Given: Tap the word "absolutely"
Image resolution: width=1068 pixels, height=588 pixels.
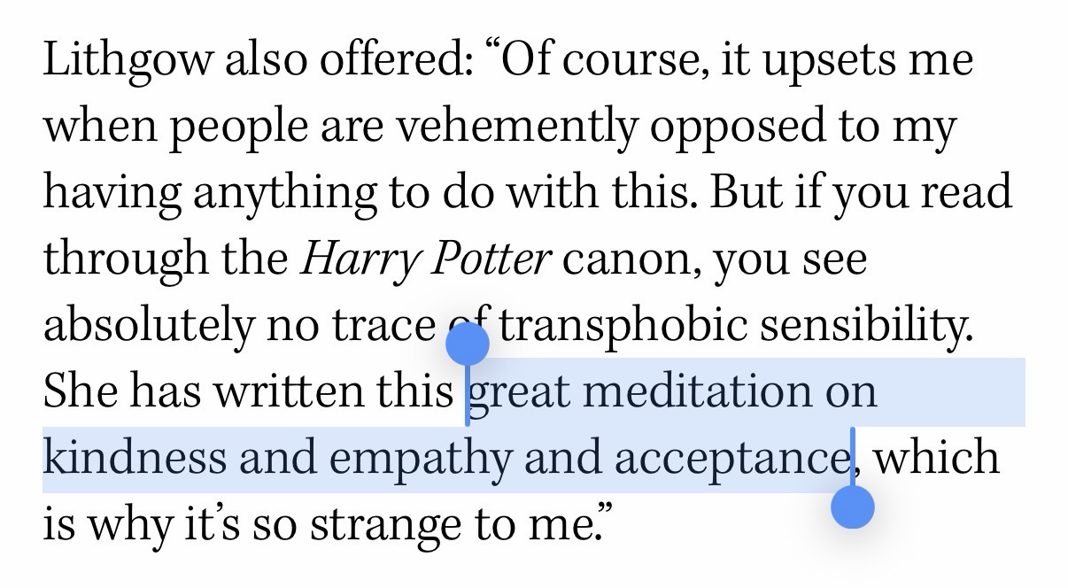Looking at the screenshot, I should (x=144, y=327).
